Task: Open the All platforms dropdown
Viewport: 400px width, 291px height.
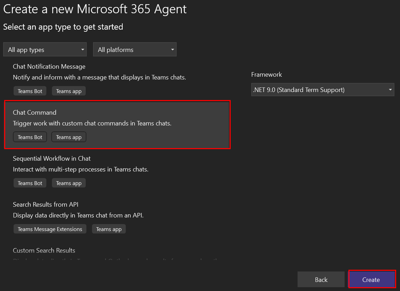Action: (x=135, y=49)
